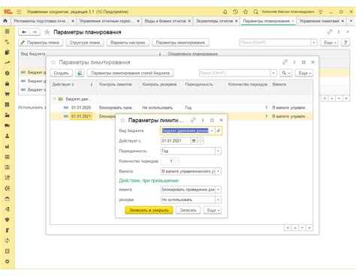Switch to Управление лимитами tab
This screenshot has width=356, height=276.
[319, 21]
